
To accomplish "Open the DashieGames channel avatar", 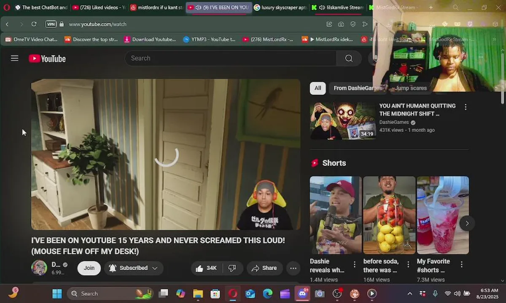I will [39, 268].
